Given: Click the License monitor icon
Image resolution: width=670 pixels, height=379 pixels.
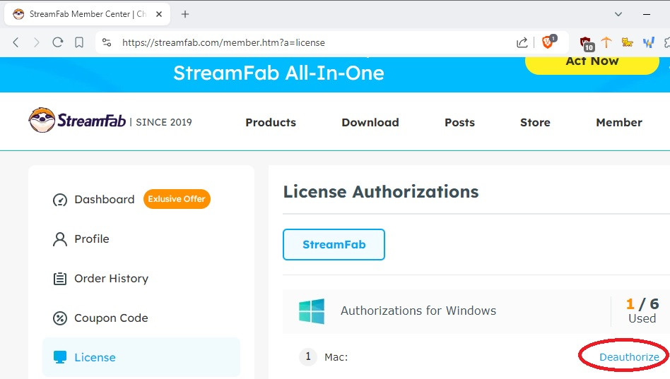Looking at the screenshot, I should tap(60, 357).
